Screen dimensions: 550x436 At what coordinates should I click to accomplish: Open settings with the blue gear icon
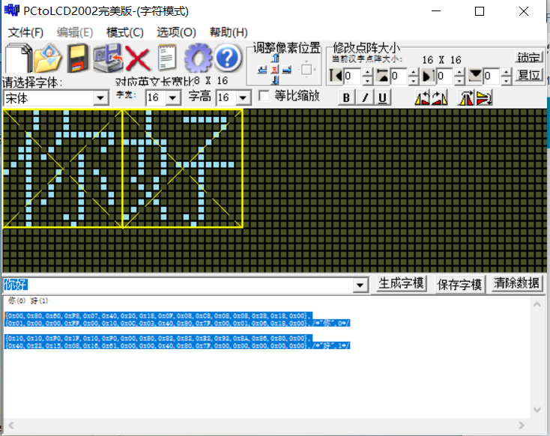tap(198, 58)
